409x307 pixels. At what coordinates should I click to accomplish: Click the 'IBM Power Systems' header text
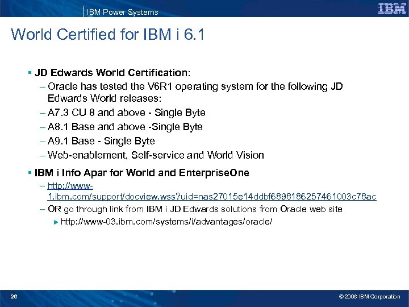122,12
